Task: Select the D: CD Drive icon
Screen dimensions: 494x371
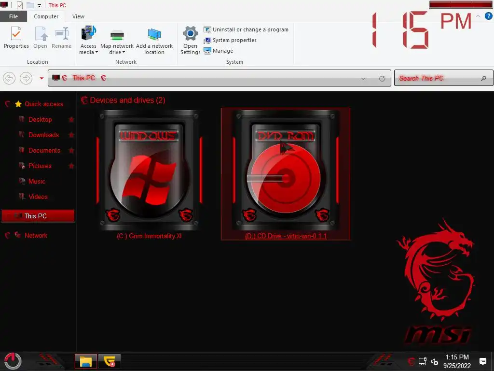Action: click(286, 171)
